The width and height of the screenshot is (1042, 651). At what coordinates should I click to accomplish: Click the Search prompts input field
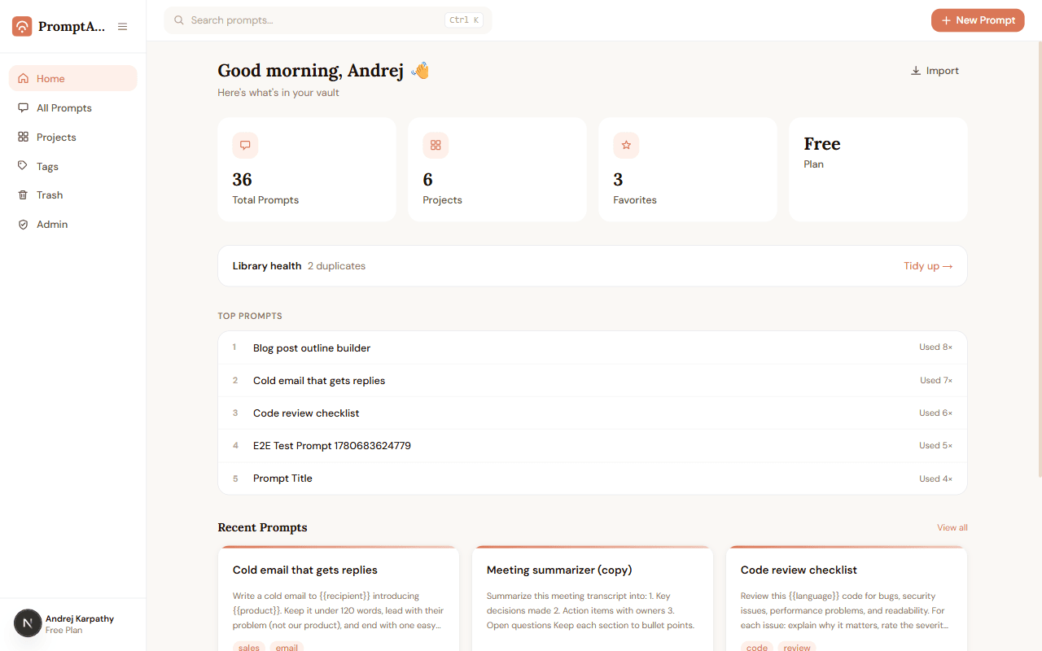[328, 20]
